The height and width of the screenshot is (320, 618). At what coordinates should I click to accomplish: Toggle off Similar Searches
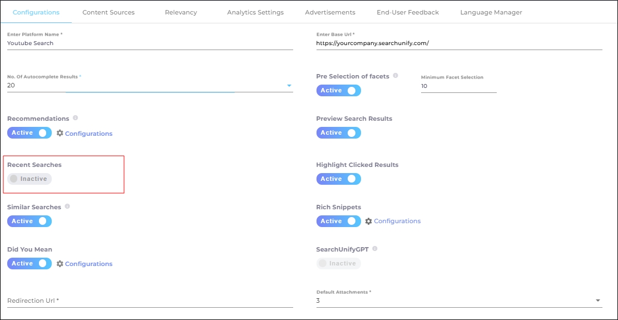(29, 221)
